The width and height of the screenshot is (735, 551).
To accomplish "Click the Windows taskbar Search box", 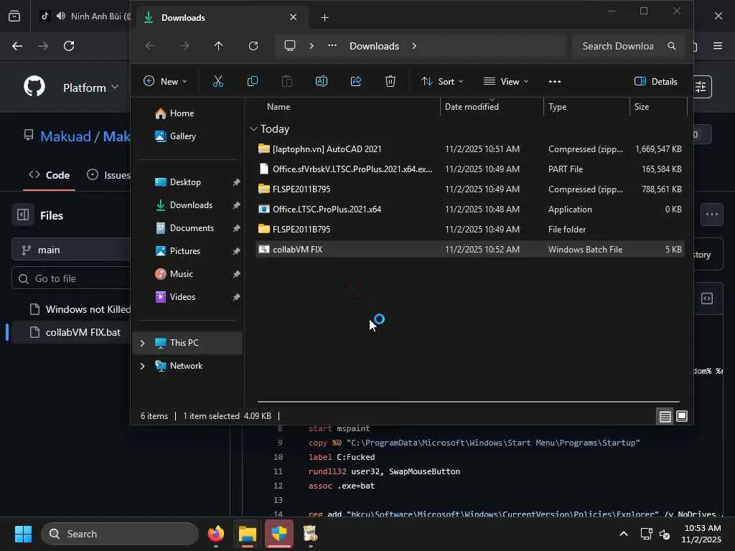I will point(120,534).
